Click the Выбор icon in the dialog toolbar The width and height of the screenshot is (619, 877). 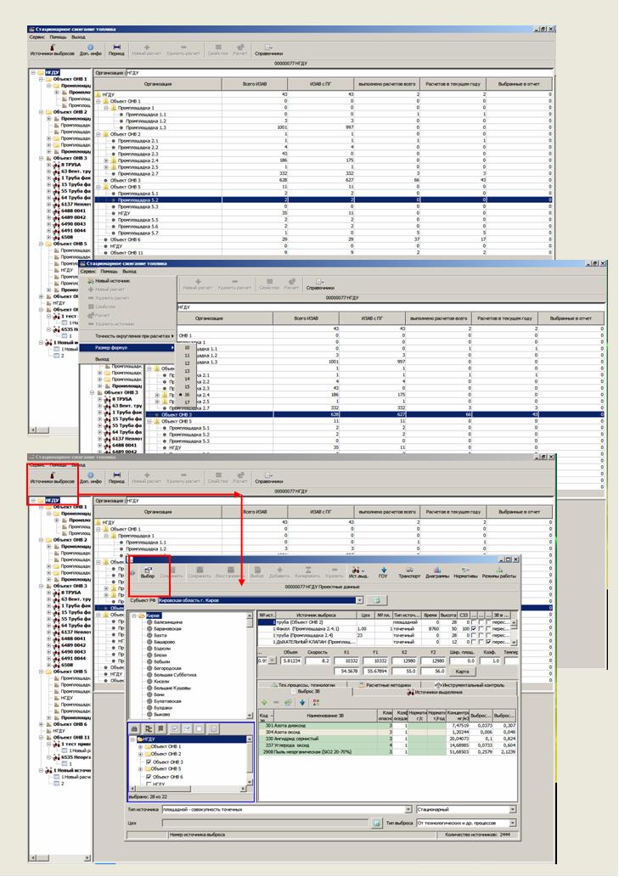(148, 573)
